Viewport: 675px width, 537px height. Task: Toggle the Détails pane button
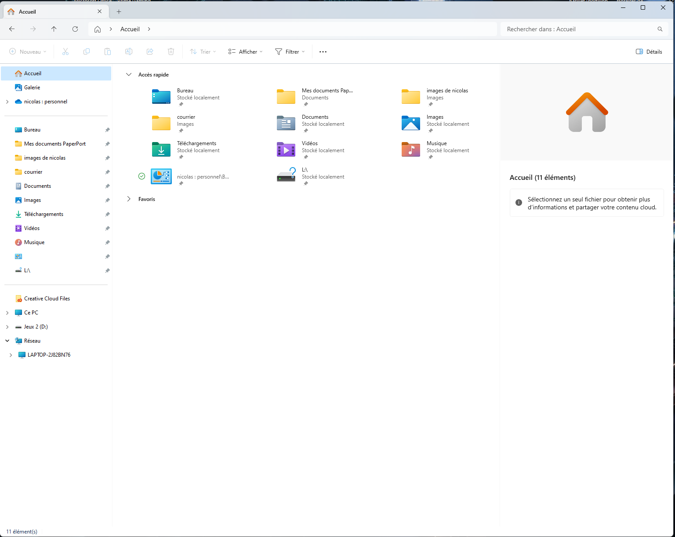click(x=649, y=52)
